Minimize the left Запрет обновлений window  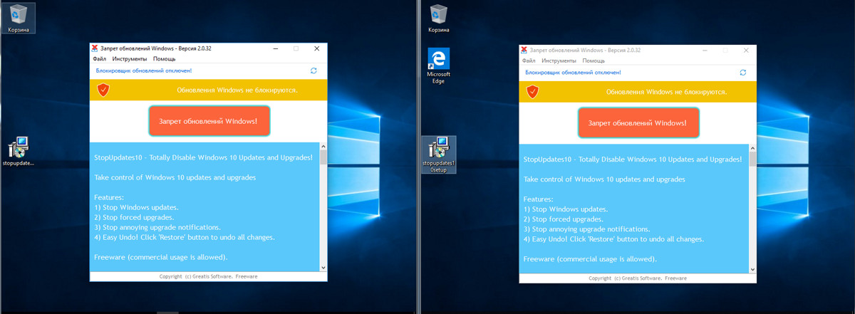tap(275, 48)
